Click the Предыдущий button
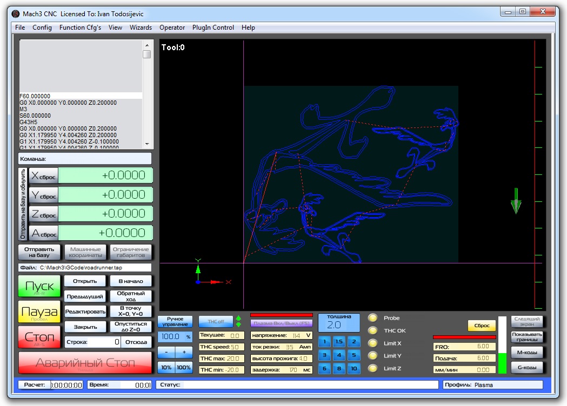 (85, 296)
